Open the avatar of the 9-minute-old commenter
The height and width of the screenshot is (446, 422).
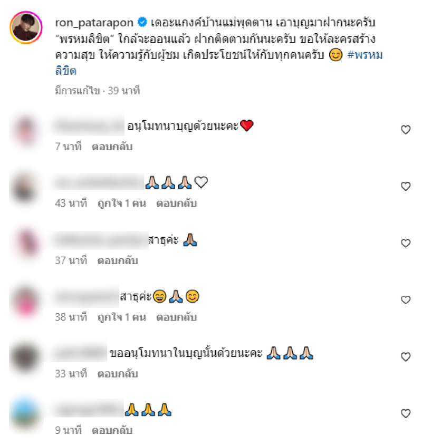pyautogui.click(x=26, y=414)
